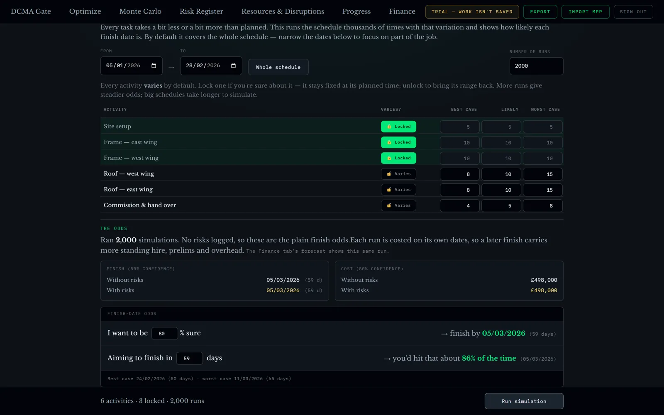This screenshot has height=415, width=664.
Task: Open Resources & Disruptions tab
Action: tap(283, 12)
